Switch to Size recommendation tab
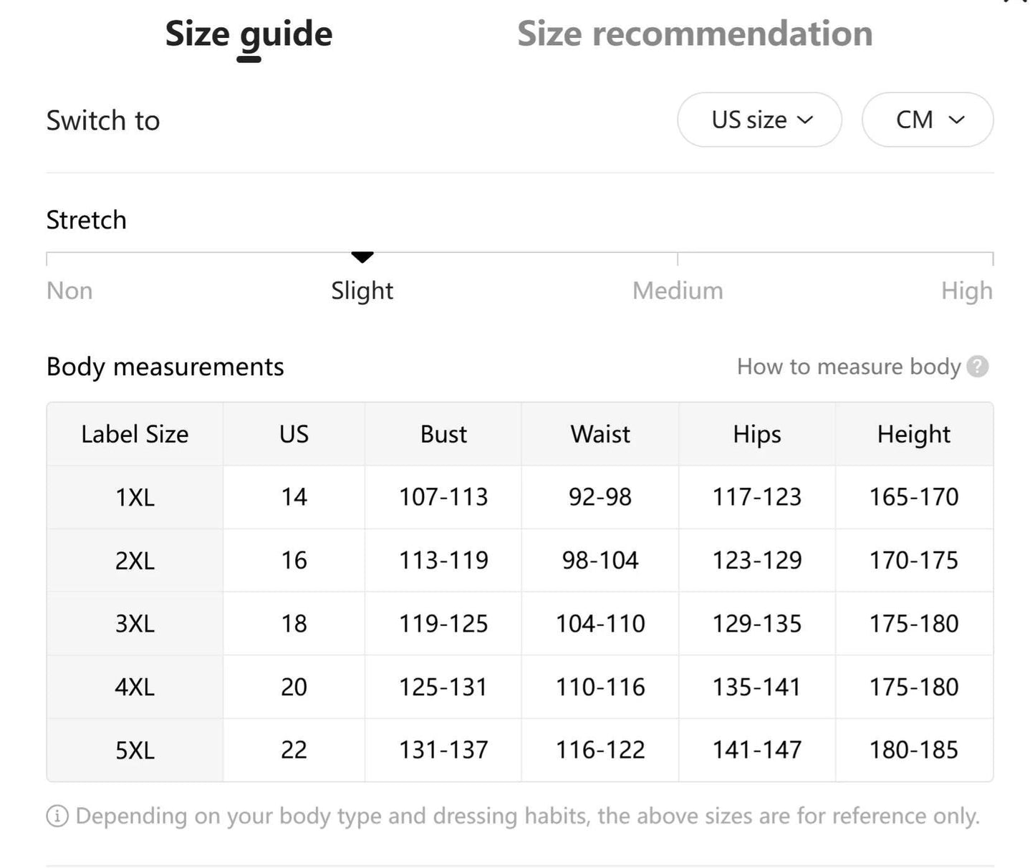Viewport: 1035px width, 868px height. coord(695,34)
